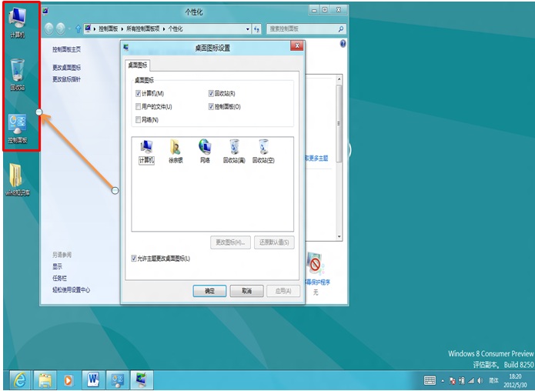Select the win8知识库 folder on desktop
Screen dimensions: 535x391
17,180
